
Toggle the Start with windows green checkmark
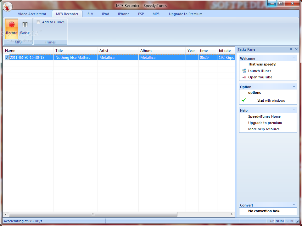click(x=244, y=100)
